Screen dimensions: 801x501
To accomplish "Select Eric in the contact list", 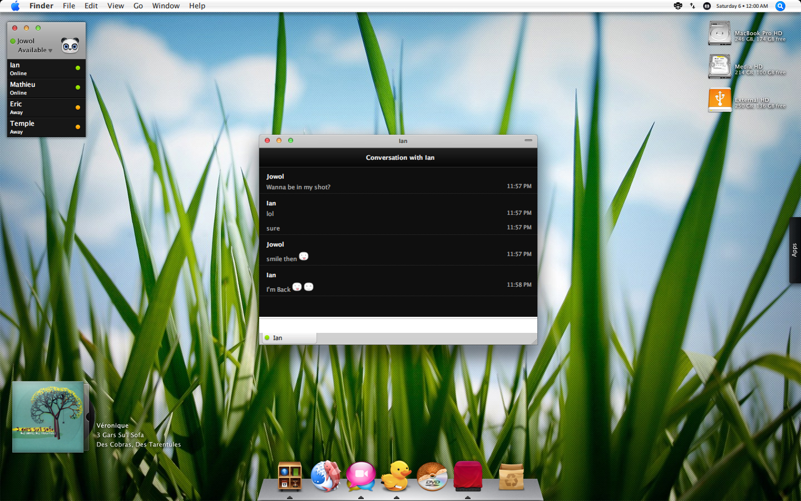I will pyautogui.click(x=46, y=108).
